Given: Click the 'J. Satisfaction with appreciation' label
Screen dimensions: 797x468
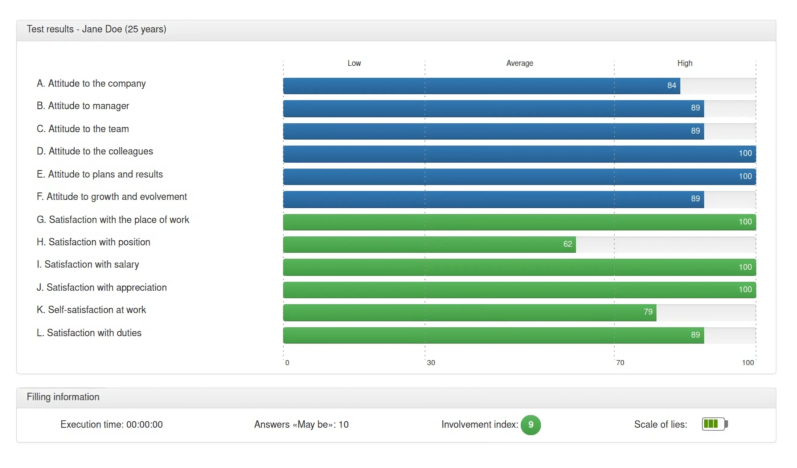Looking at the screenshot, I should tap(101, 287).
